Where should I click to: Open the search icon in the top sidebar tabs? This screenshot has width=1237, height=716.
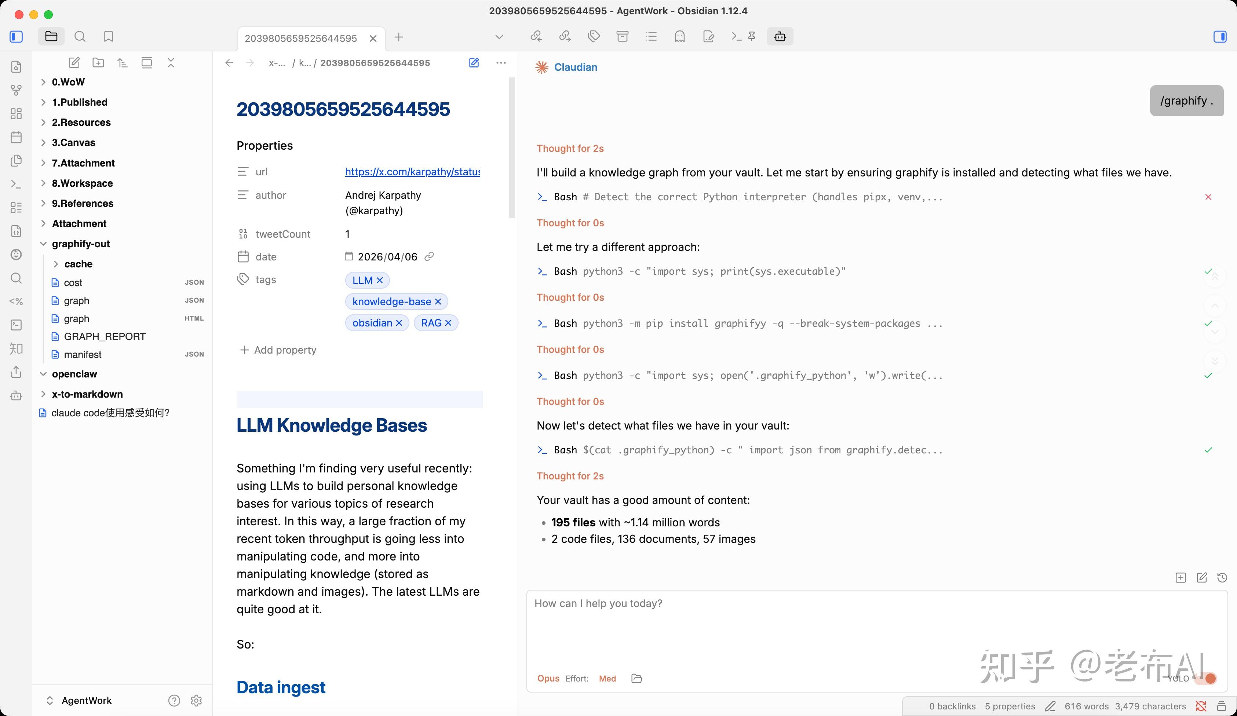click(80, 36)
